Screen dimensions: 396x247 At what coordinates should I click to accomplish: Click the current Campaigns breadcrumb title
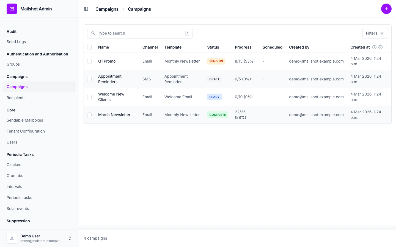coord(139,9)
